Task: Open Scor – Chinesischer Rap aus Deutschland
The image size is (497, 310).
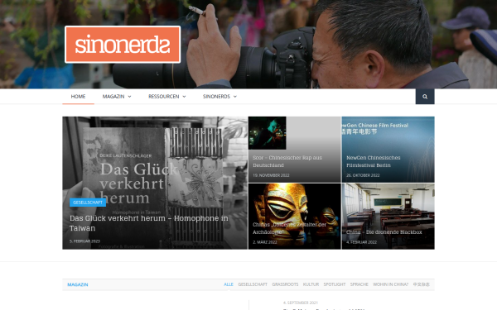Action: [x=287, y=161]
